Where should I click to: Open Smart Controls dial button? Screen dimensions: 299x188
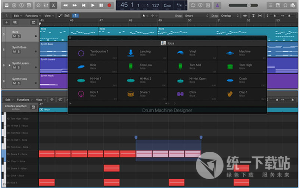39,5
